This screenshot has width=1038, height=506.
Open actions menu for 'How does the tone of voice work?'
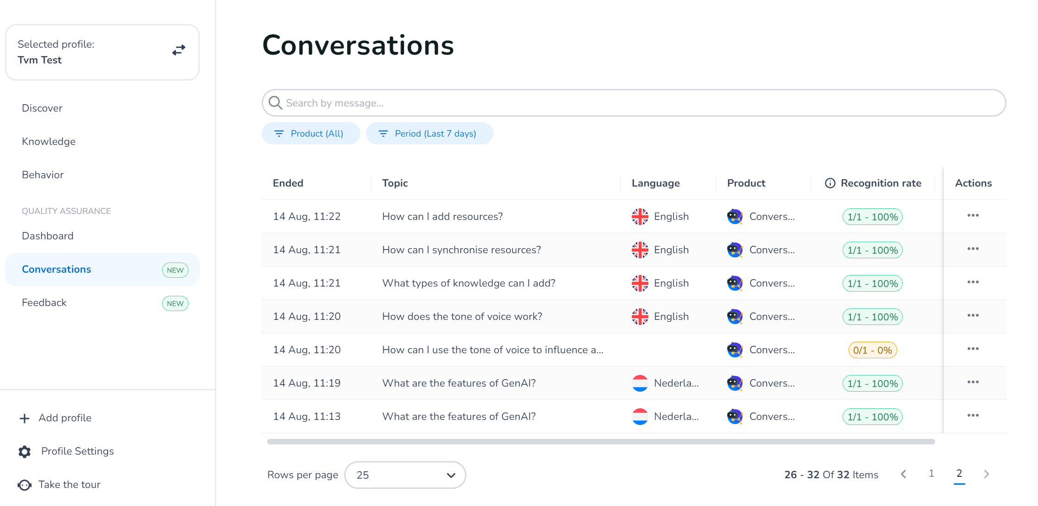973,316
